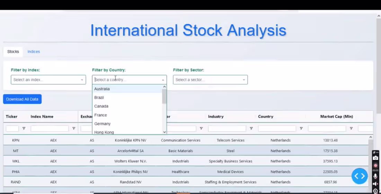The width and height of the screenshot is (381, 194).
Task: Open the Industry column filter icon
Action: (x=251, y=129)
